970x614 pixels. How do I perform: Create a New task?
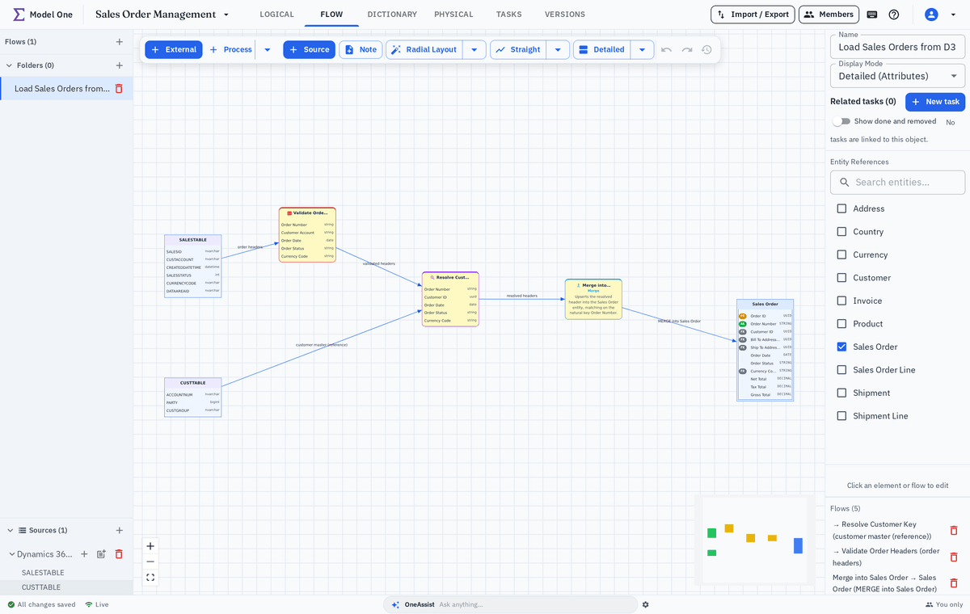click(x=935, y=102)
